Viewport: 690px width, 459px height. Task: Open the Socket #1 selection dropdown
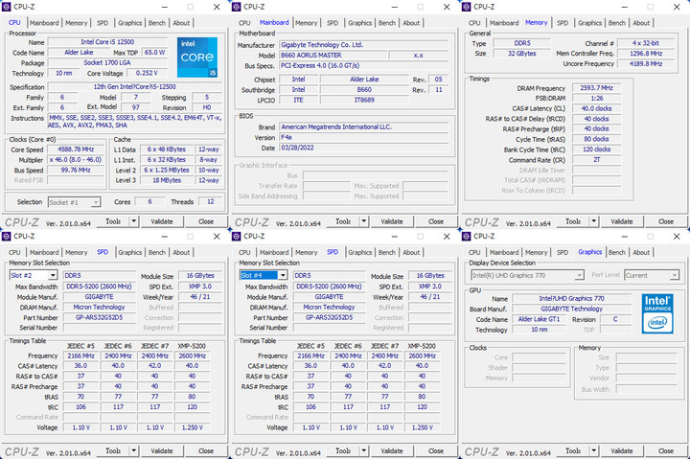[96, 202]
